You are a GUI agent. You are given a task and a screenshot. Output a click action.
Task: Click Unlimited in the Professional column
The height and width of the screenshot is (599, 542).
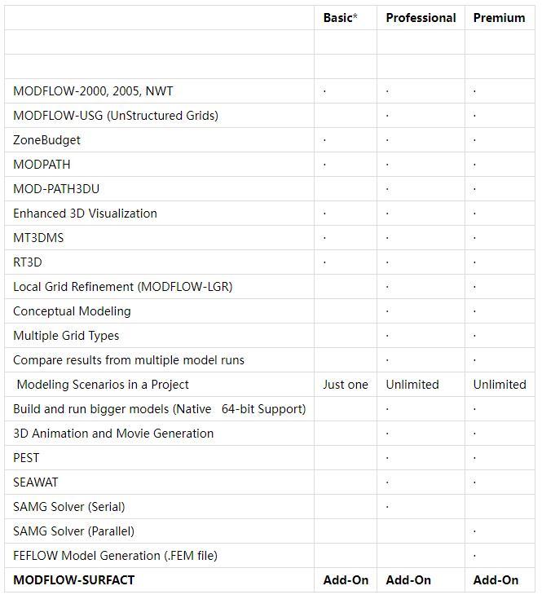(412, 385)
